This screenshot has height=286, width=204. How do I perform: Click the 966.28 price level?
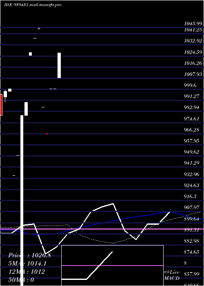pyautogui.click(x=191, y=130)
